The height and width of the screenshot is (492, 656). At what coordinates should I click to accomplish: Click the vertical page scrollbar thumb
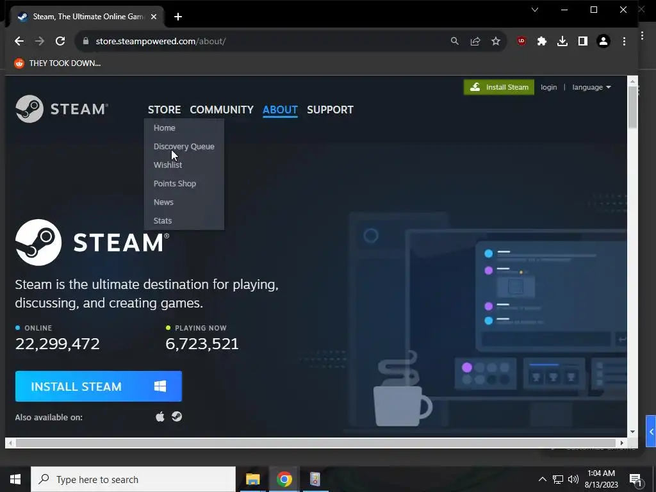[632, 107]
